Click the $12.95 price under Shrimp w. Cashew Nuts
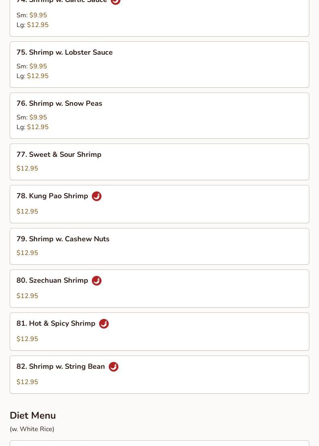This screenshot has height=446, width=319. click(x=27, y=253)
